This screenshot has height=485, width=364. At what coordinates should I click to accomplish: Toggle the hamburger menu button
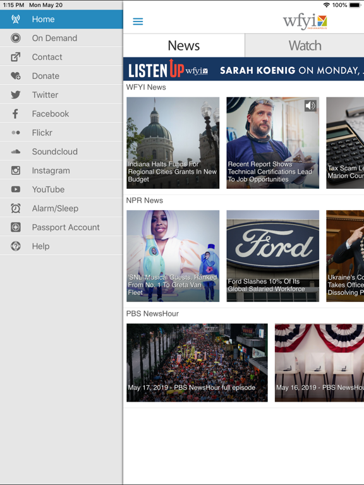coord(138,21)
